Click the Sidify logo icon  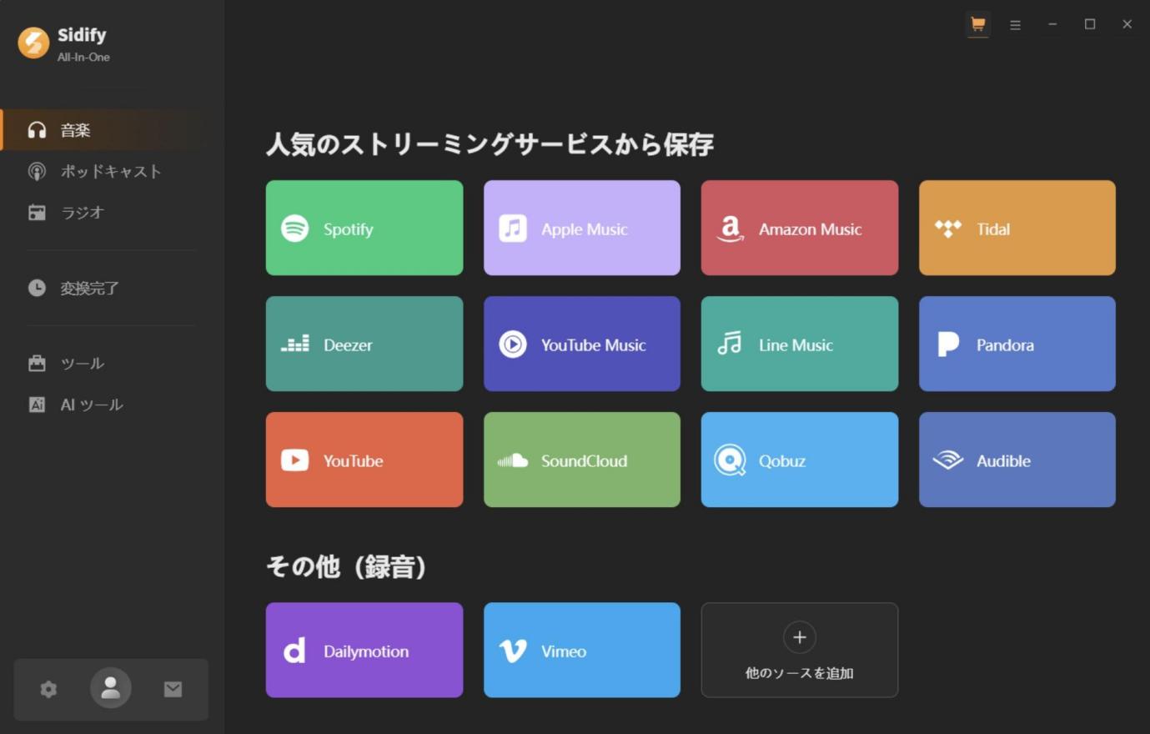click(x=34, y=43)
